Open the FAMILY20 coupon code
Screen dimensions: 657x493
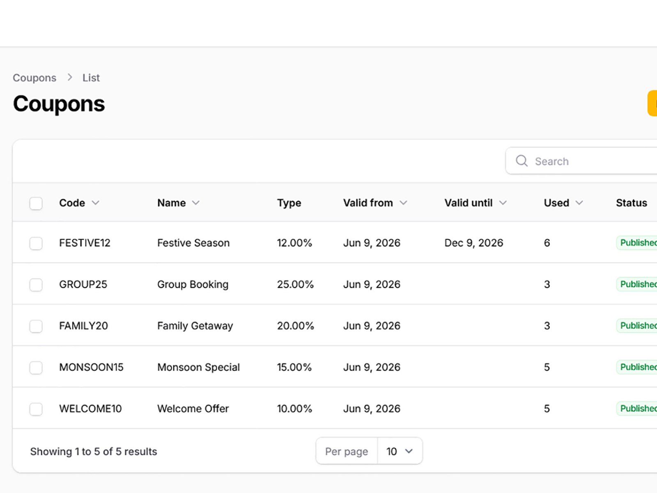click(83, 326)
